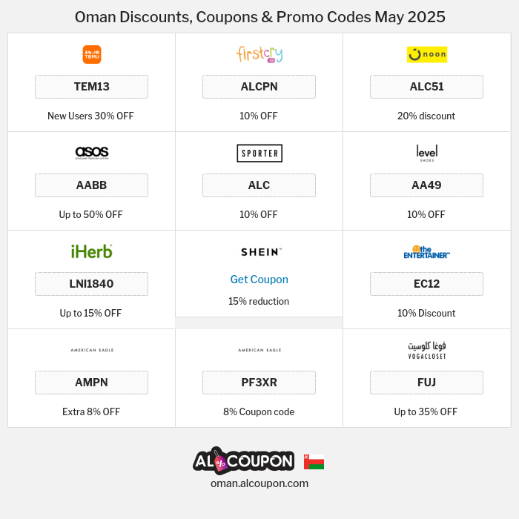Image resolution: width=519 pixels, height=519 pixels.
Task: Reveal the SHEIN Get Coupon link
Action: click(x=259, y=280)
